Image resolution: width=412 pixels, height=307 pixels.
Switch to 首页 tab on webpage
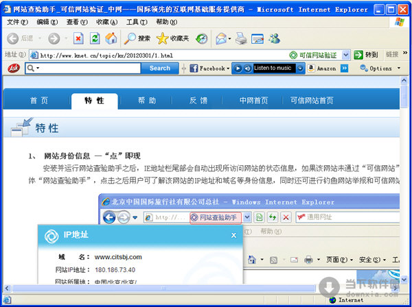[39, 101]
